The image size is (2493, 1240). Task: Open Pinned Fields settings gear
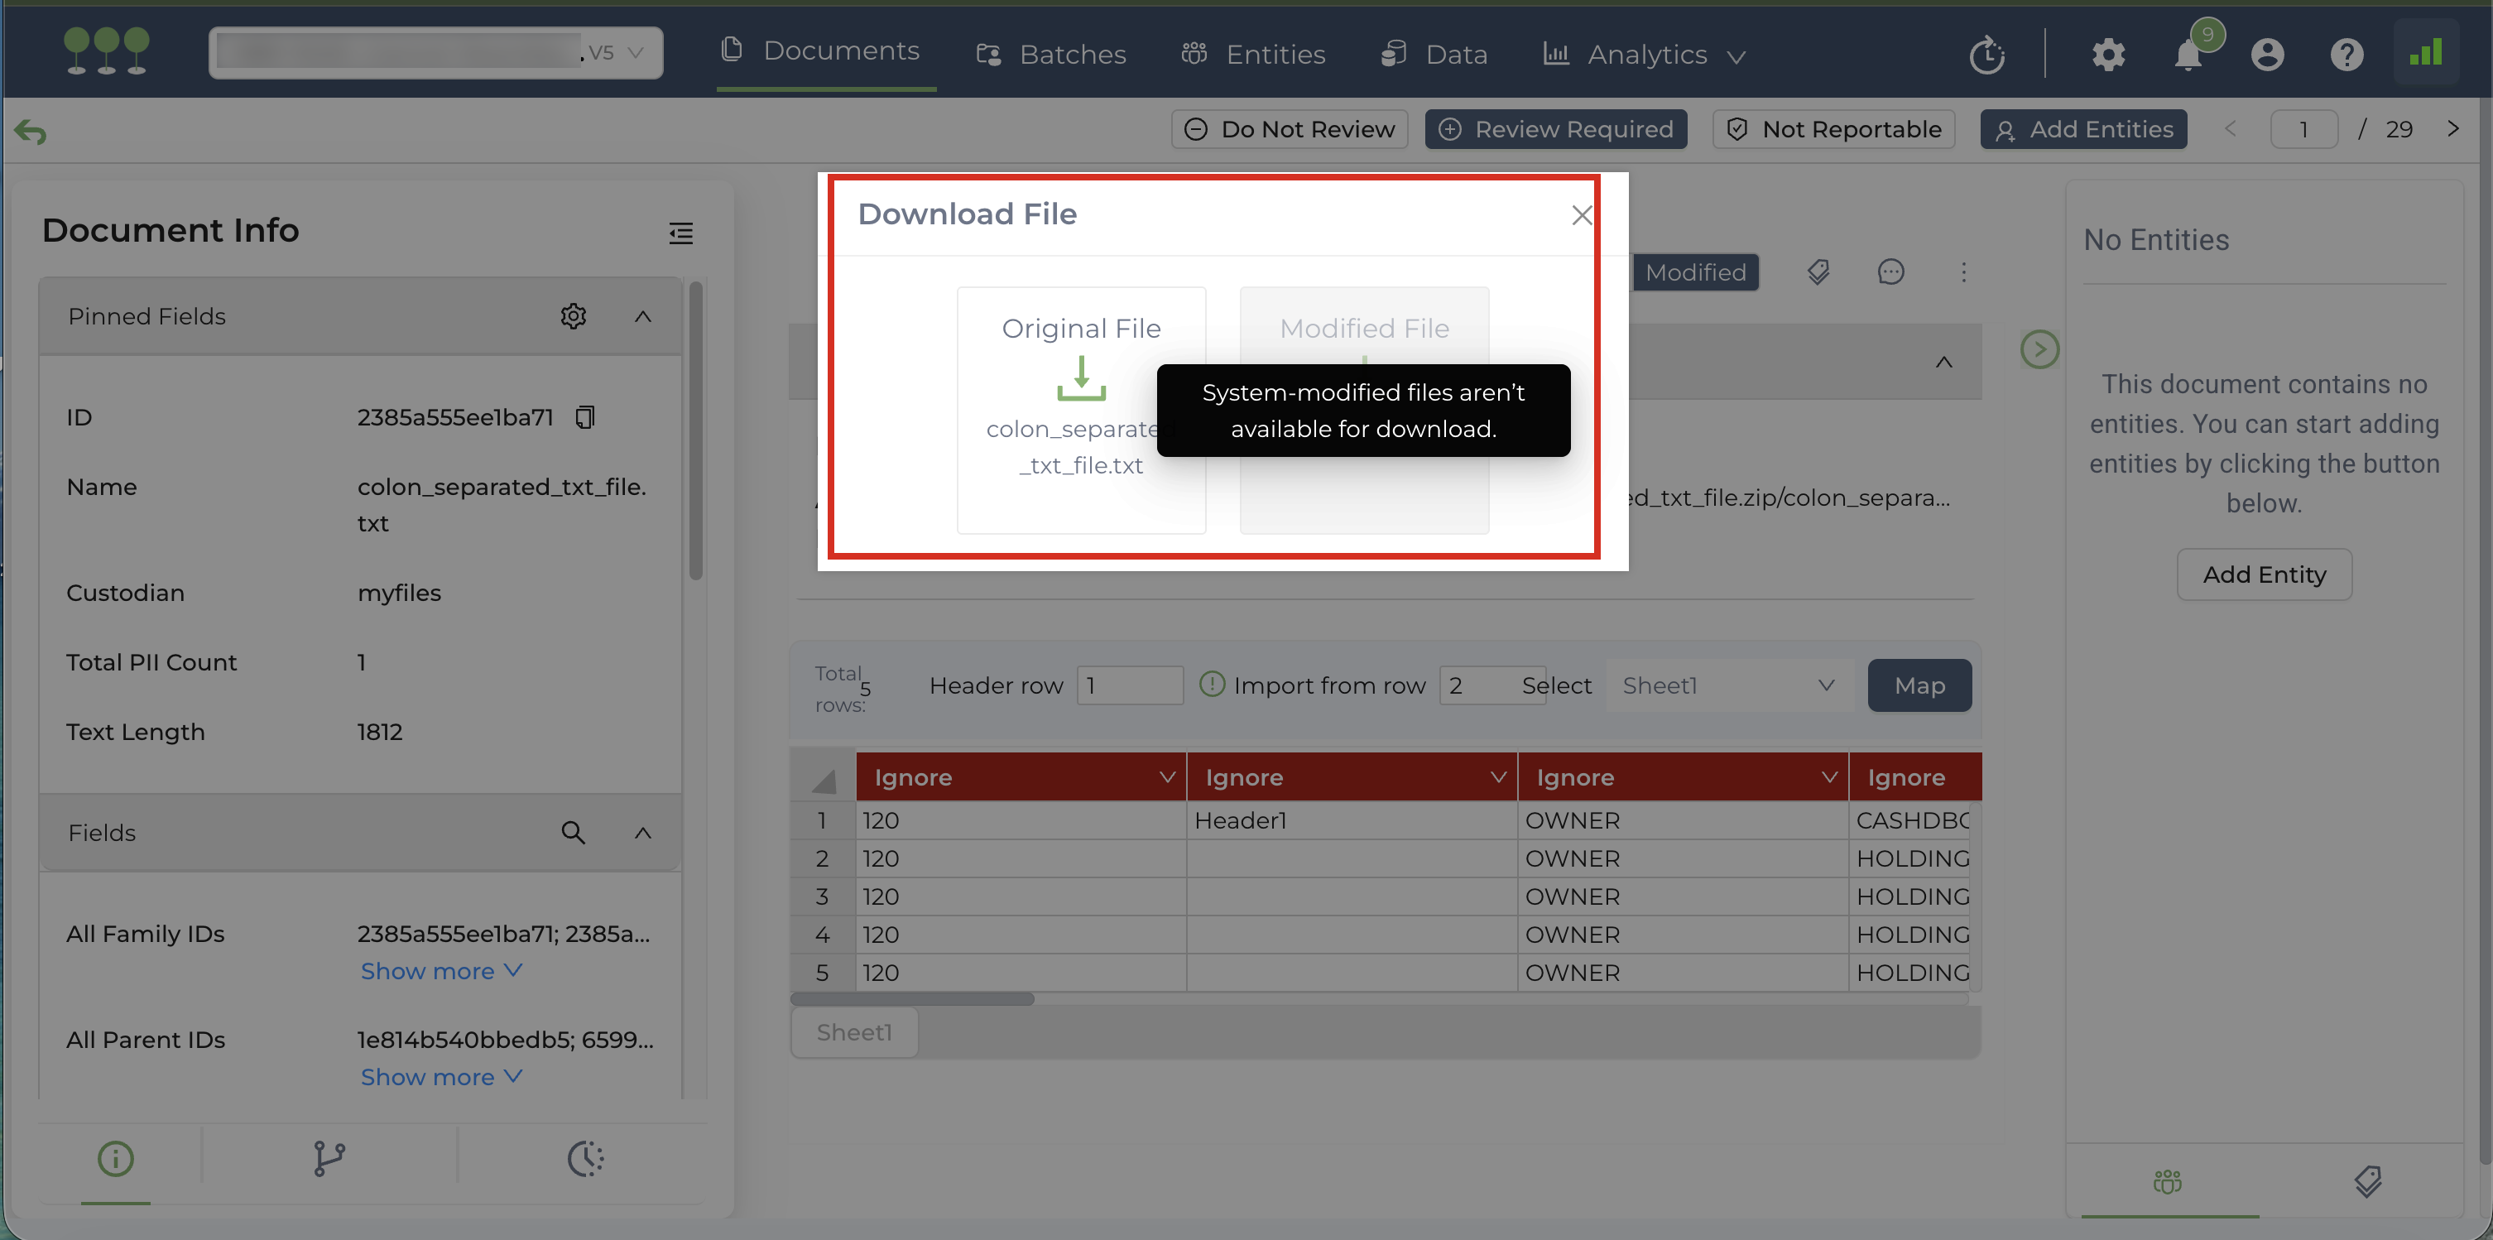573,316
